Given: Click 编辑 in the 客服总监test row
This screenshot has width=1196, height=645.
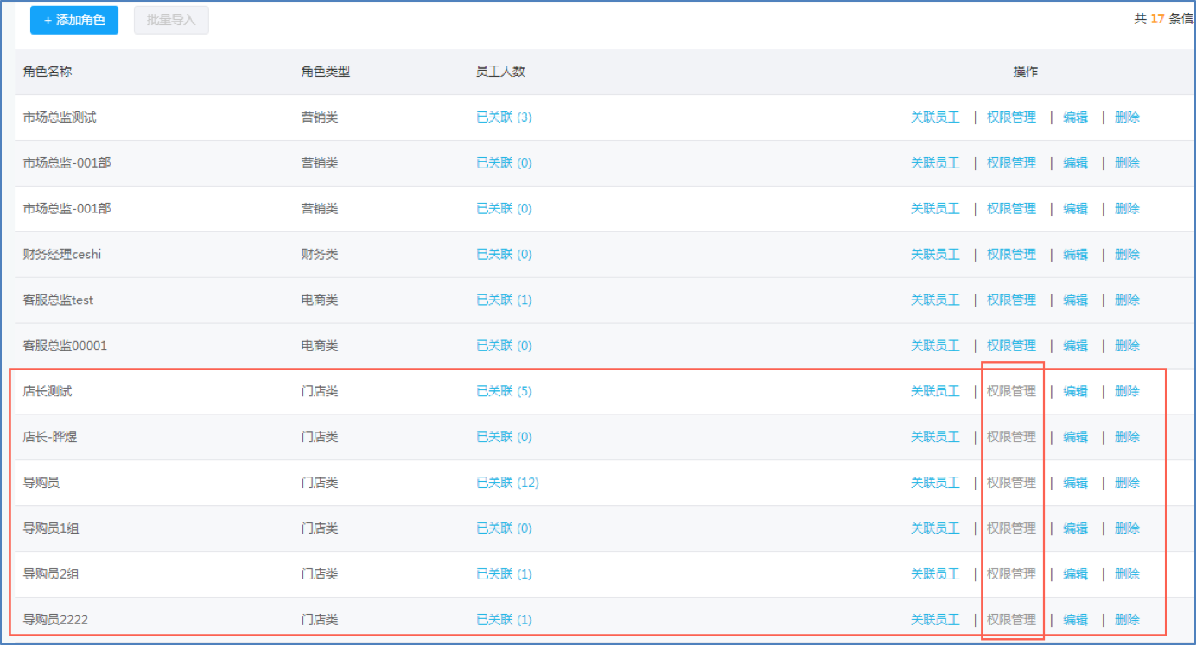Looking at the screenshot, I should tap(1075, 300).
